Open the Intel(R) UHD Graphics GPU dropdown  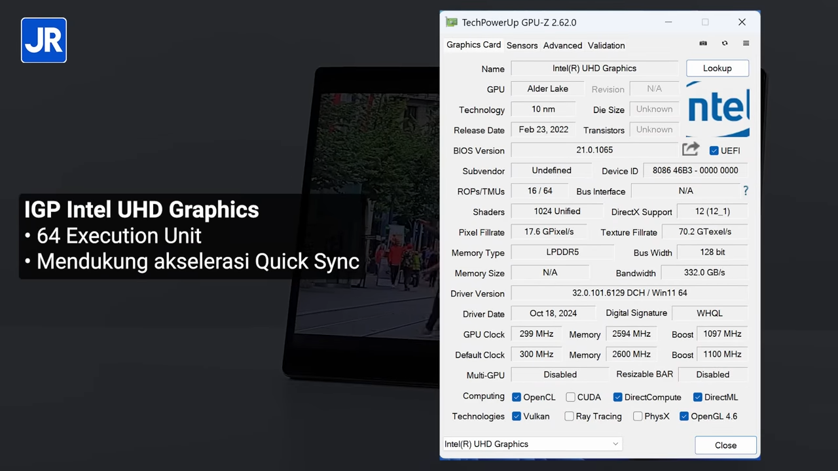tap(532, 444)
